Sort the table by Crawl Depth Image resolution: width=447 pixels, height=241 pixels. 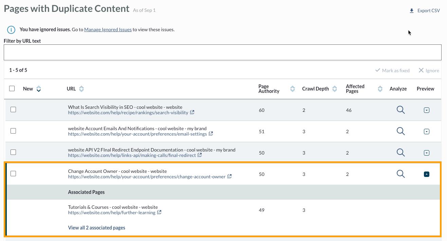pyautogui.click(x=335, y=88)
